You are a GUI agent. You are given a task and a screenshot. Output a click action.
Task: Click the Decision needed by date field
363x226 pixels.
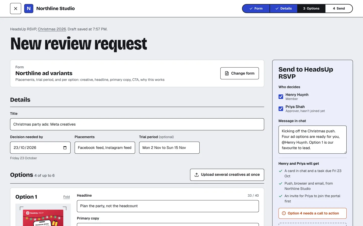40,148
